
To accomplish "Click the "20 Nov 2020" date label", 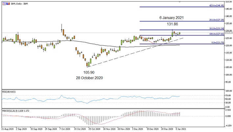I will 124,129.
